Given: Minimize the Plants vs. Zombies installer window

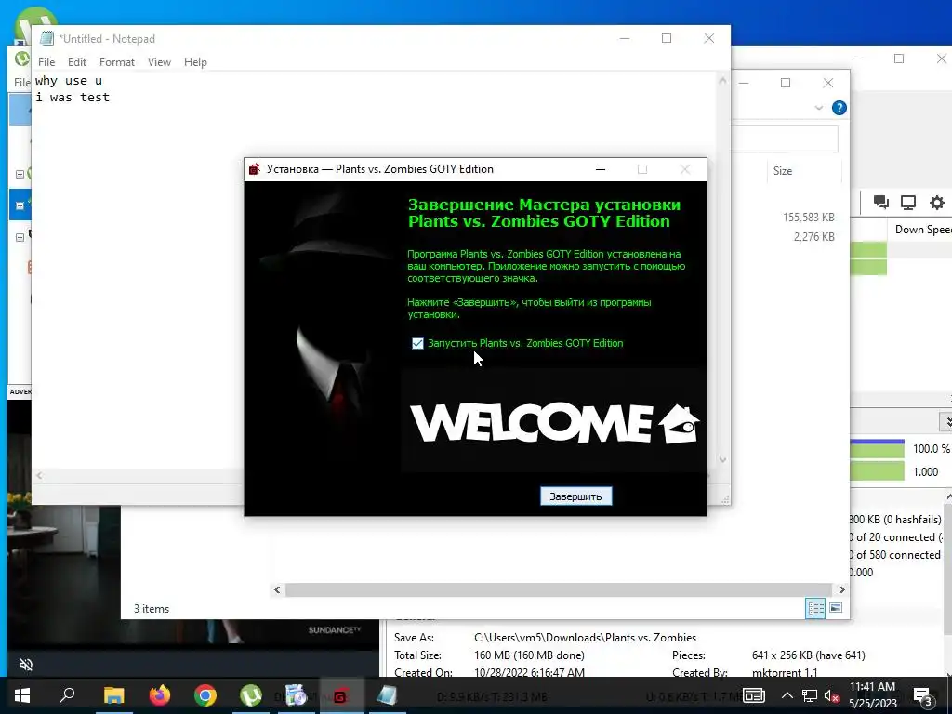Looking at the screenshot, I should coord(601,169).
